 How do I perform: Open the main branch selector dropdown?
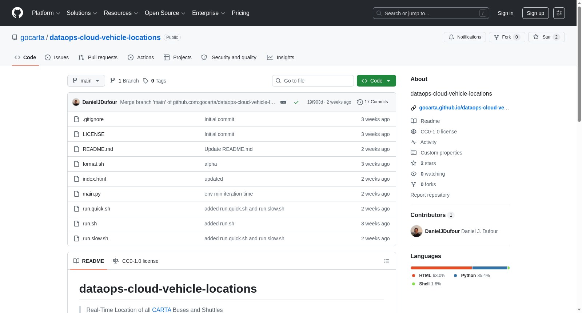pos(86,81)
